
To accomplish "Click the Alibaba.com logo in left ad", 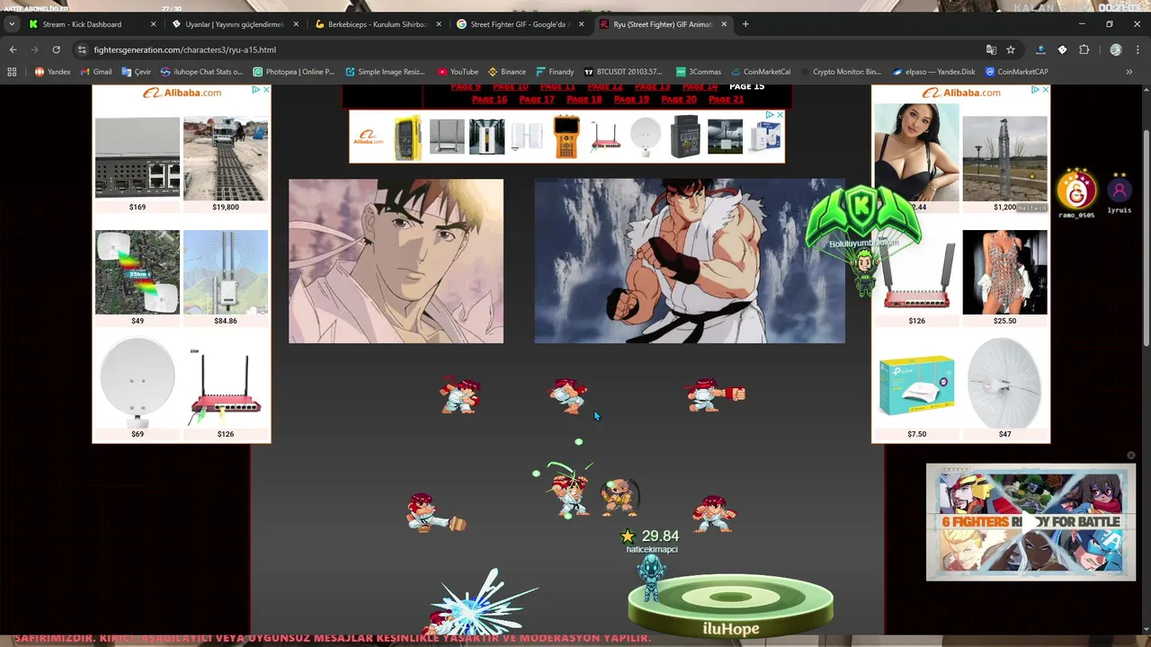I will pyautogui.click(x=182, y=93).
